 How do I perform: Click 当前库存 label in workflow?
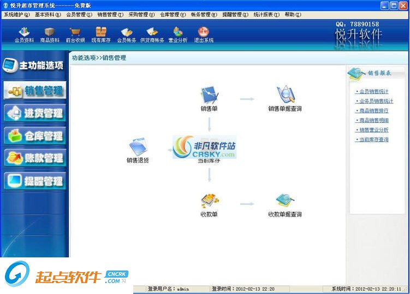(x=209, y=161)
